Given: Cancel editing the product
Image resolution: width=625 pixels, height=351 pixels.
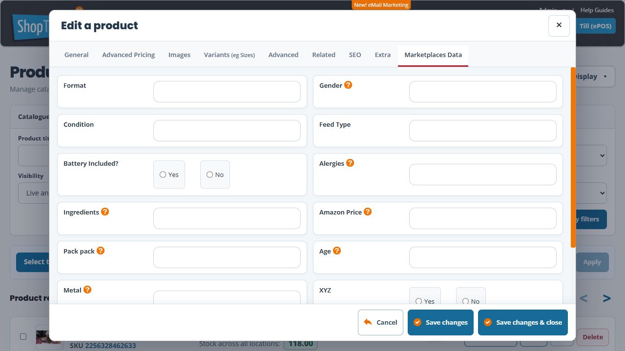Looking at the screenshot, I should pos(380,323).
